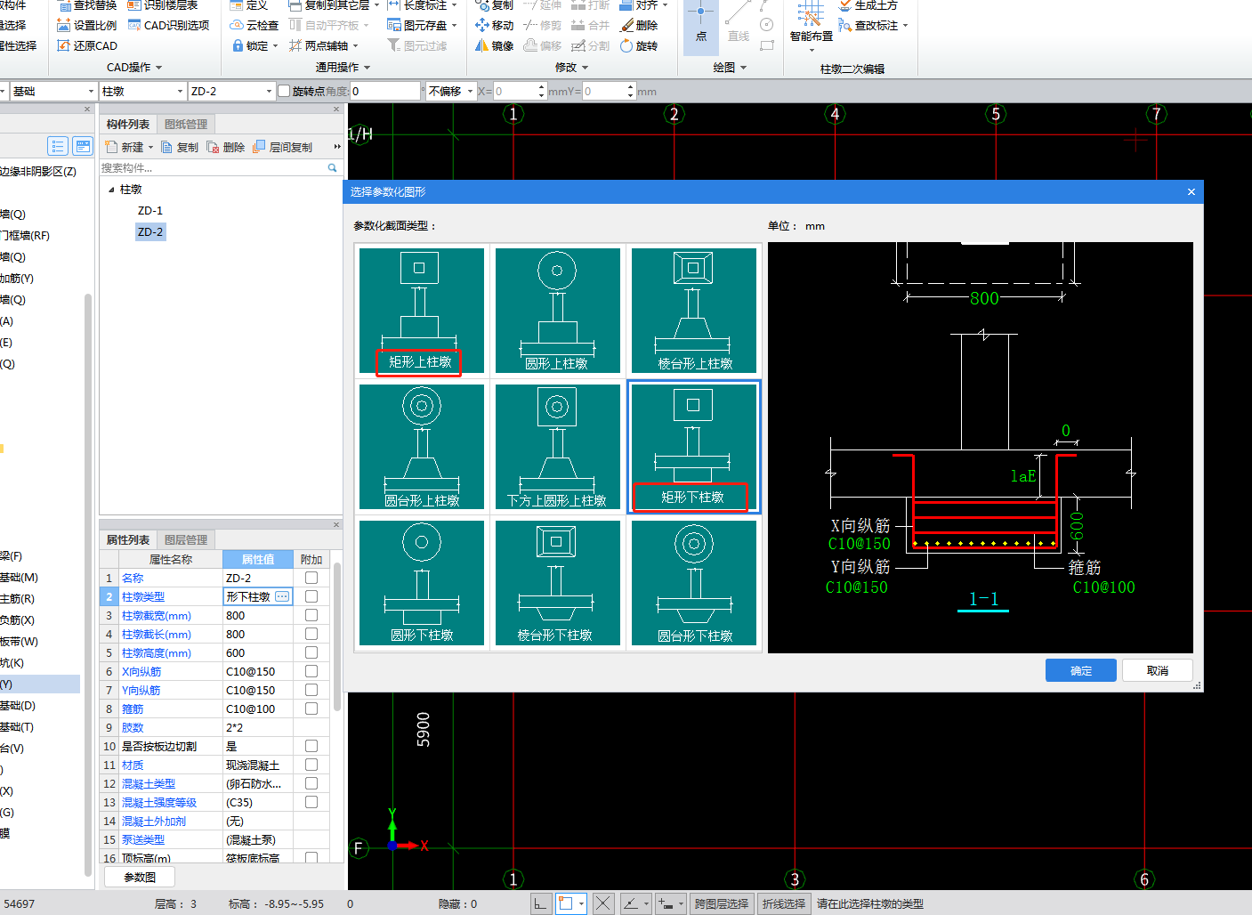Check 附加 box for 柱墩截宽 row

[x=311, y=615]
